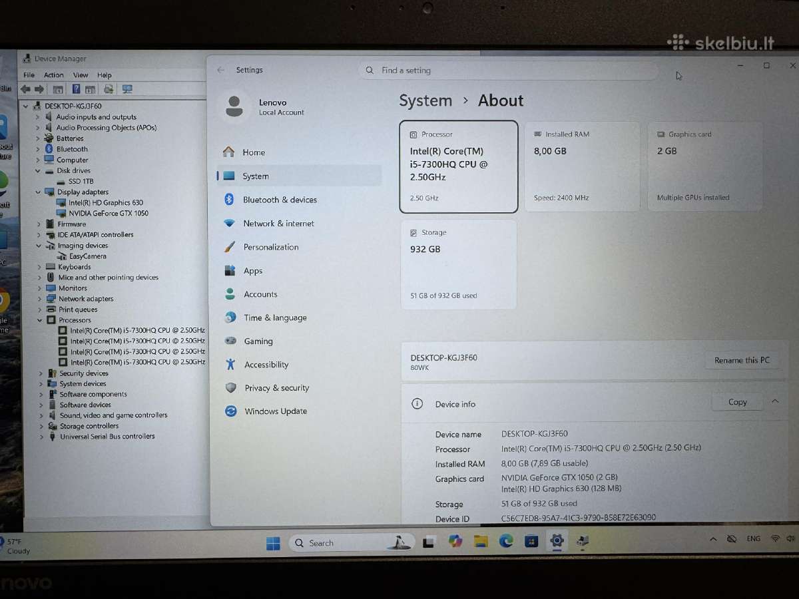Click the Find a setting search box
This screenshot has width=799, height=599.
[508, 71]
